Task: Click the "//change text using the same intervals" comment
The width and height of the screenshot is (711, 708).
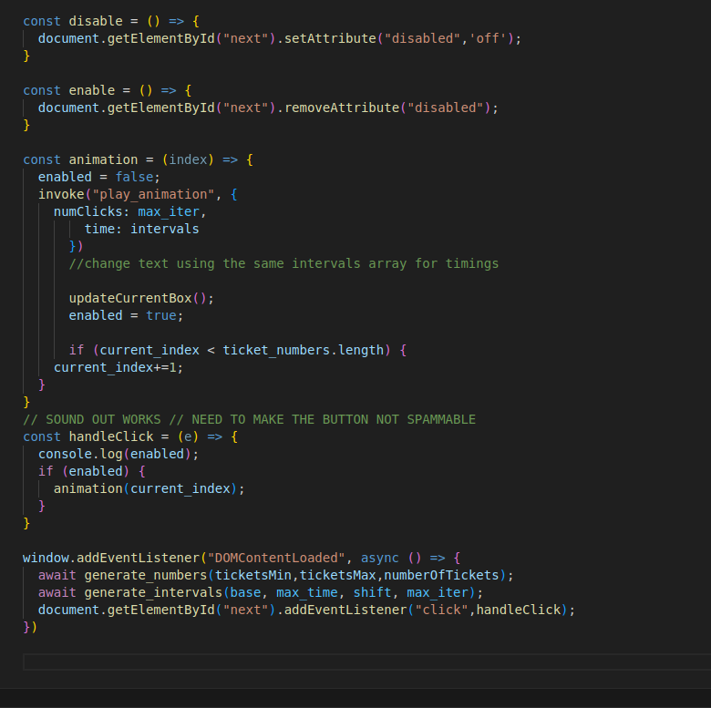Action: click(283, 264)
